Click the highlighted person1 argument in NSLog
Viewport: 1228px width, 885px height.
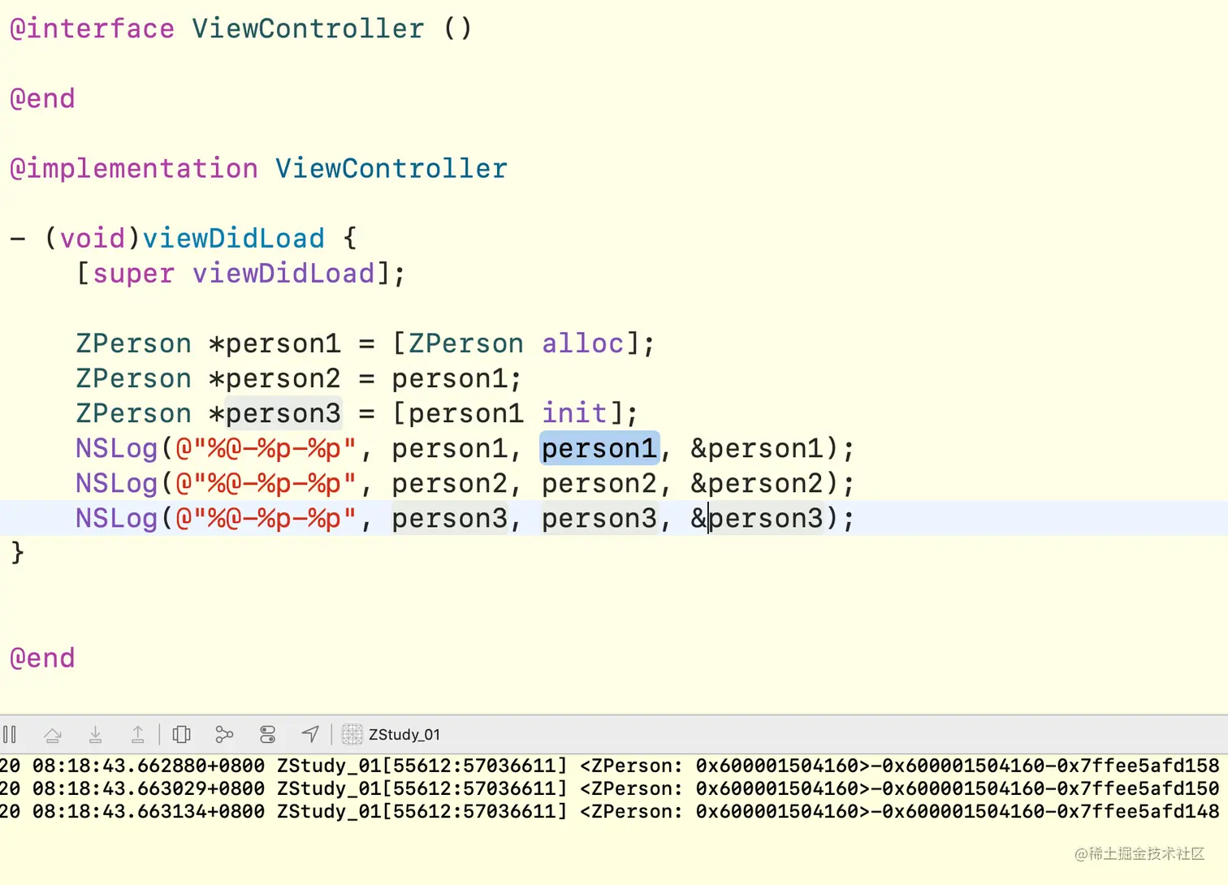(599, 448)
